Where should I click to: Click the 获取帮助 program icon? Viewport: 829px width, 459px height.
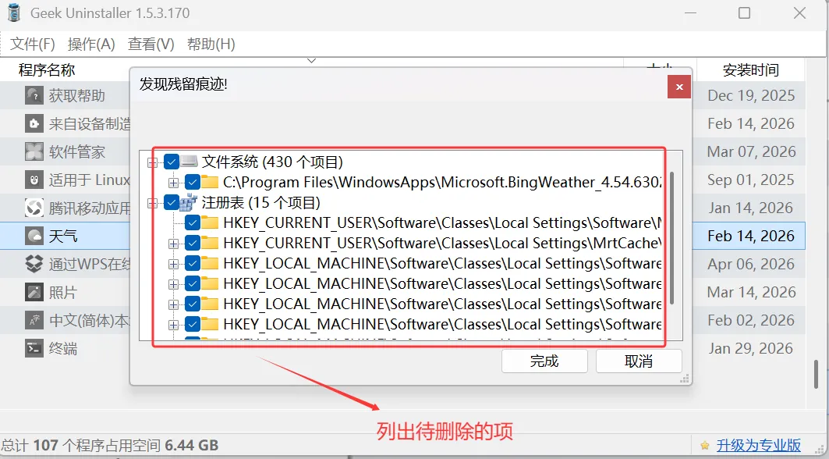click(34, 95)
